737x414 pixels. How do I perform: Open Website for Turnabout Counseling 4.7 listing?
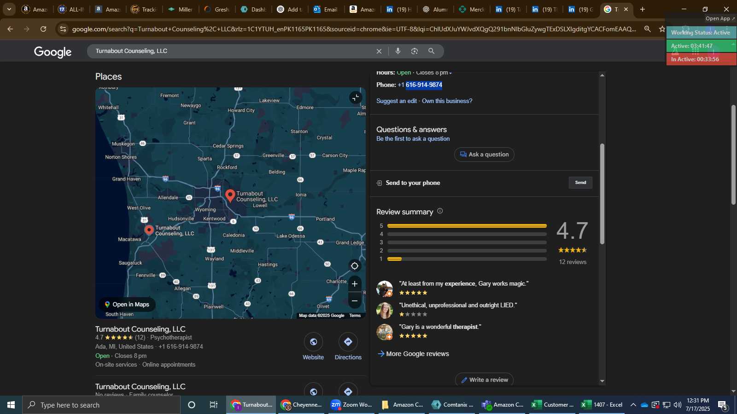(x=313, y=347)
